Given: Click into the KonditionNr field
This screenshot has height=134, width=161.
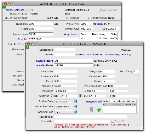Looking at the screenshot, I should tap(65, 50).
